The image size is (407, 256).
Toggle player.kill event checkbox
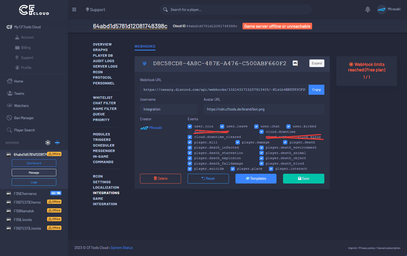point(190,142)
